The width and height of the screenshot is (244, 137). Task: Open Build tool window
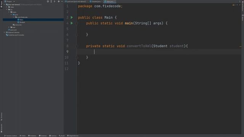point(62,135)
